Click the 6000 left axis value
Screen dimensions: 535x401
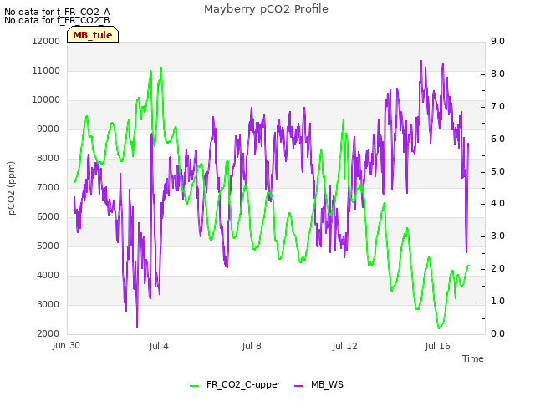click(48, 217)
